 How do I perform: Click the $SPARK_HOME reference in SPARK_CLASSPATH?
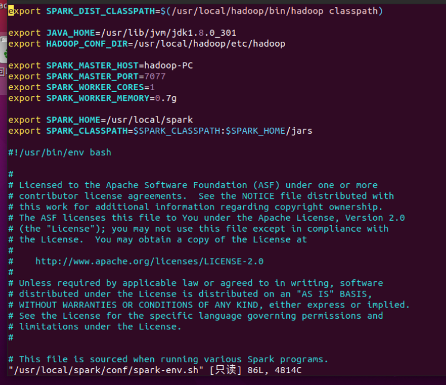(x=255, y=131)
